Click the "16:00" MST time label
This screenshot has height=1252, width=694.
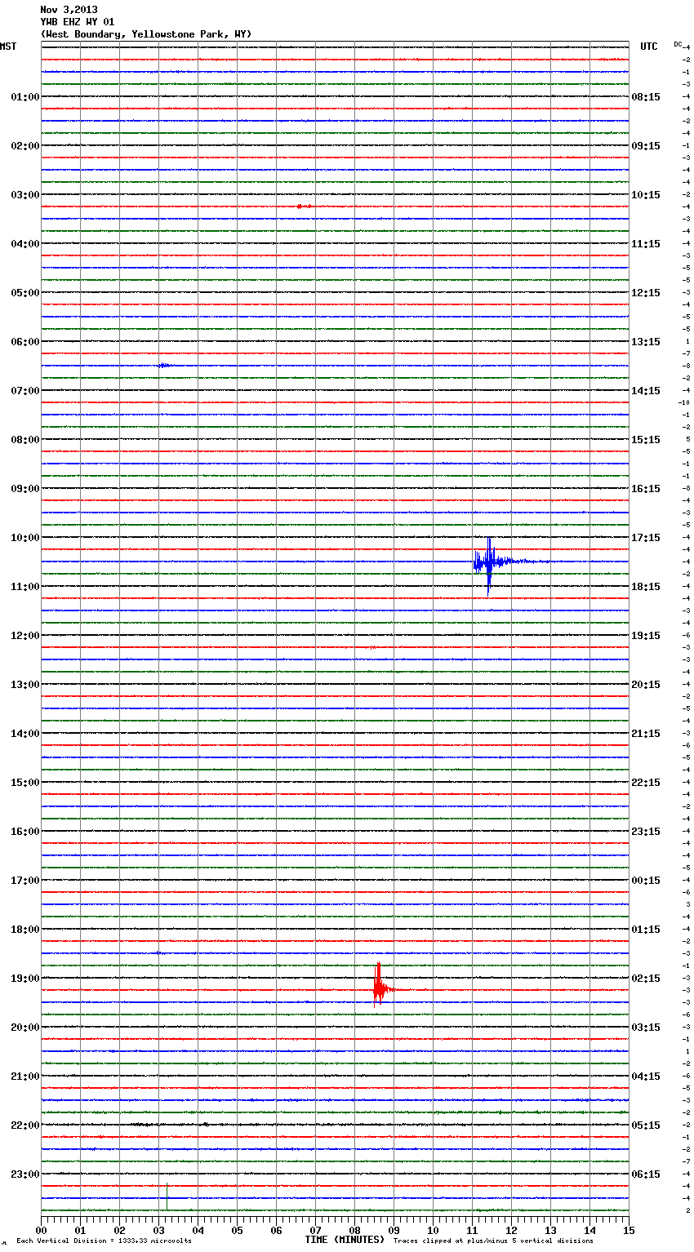(x=25, y=832)
